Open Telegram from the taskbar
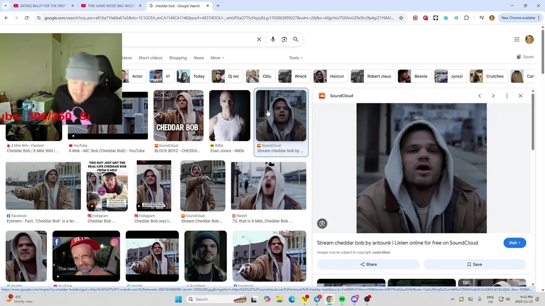This screenshot has width=545, height=306. click(x=317, y=299)
